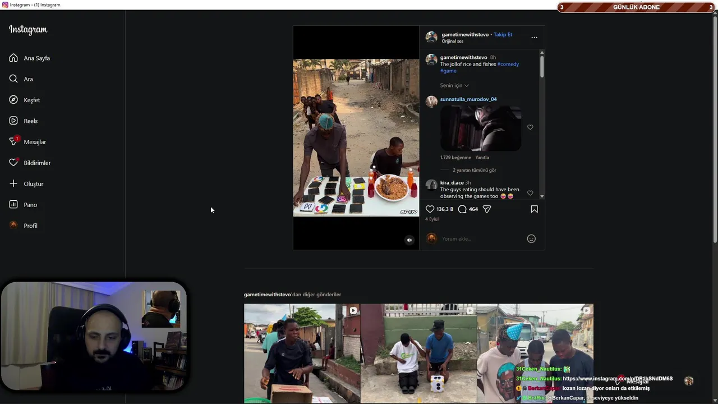Click the Instagram link in chat overlay
This screenshot has width=718, height=404.
click(x=618, y=379)
